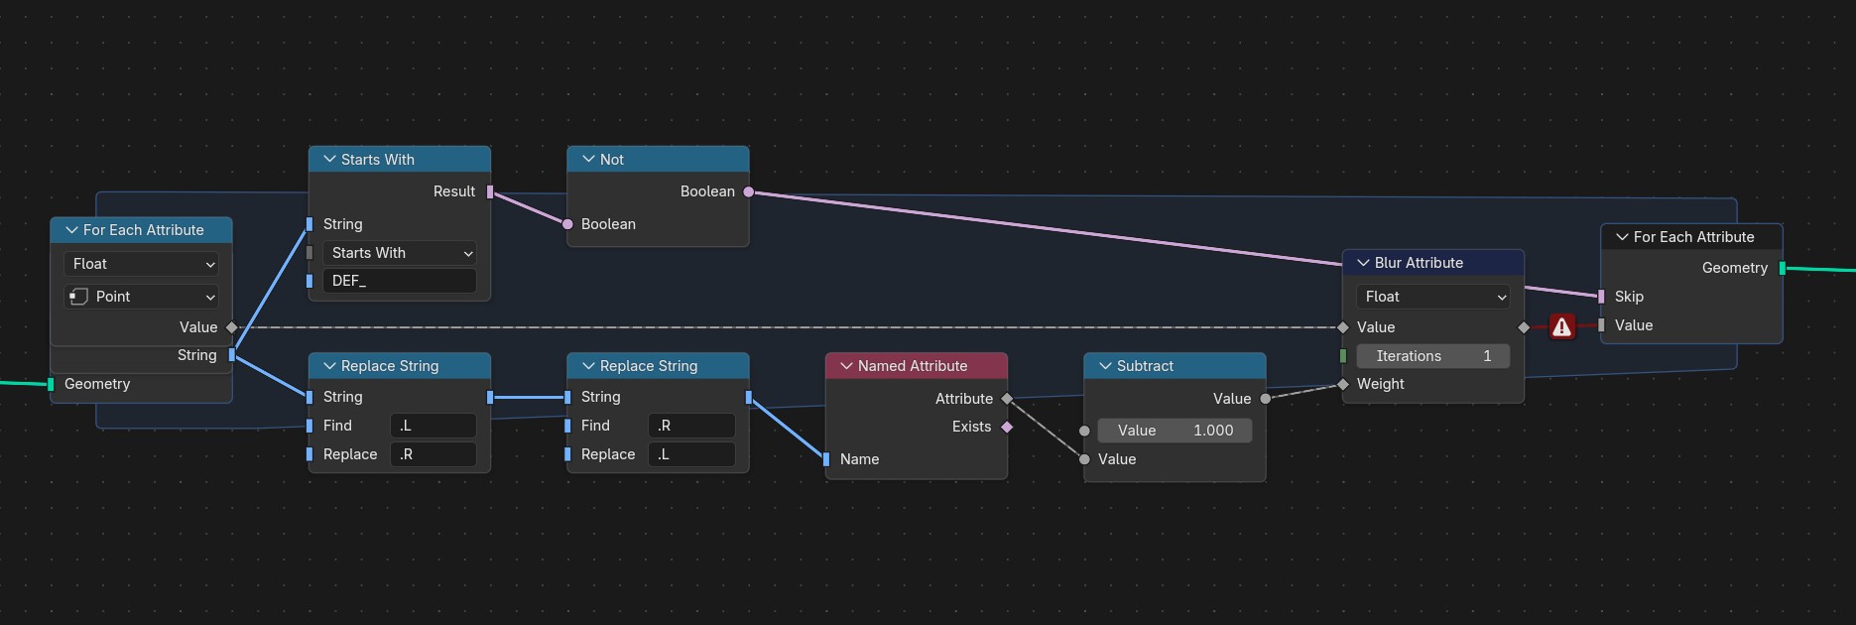Viewport: 1856px width, 625px height.
Task: Click the Value 1.000 field in Subtract
Action: (1175, 431)
